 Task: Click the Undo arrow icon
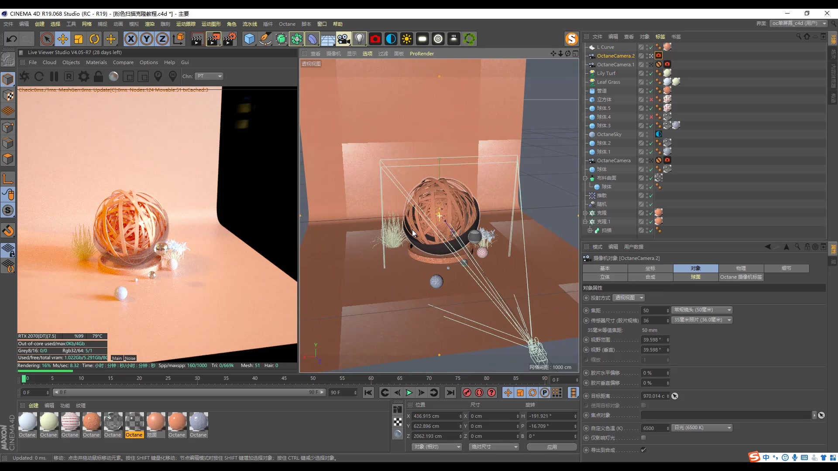click(11, 39)
